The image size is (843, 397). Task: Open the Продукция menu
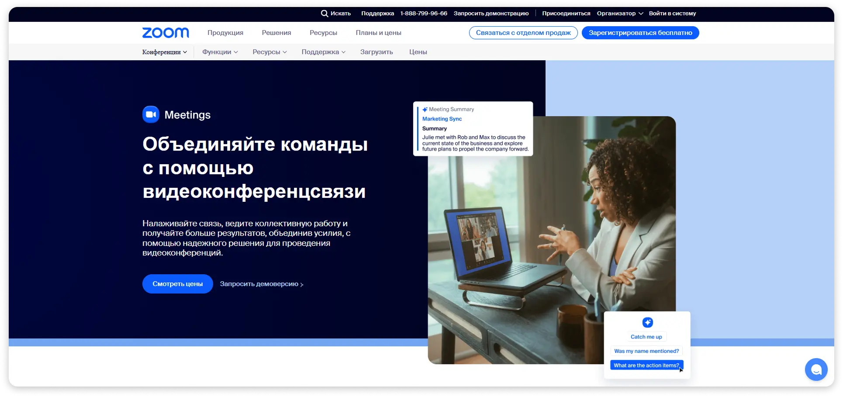tap(225, 33)
